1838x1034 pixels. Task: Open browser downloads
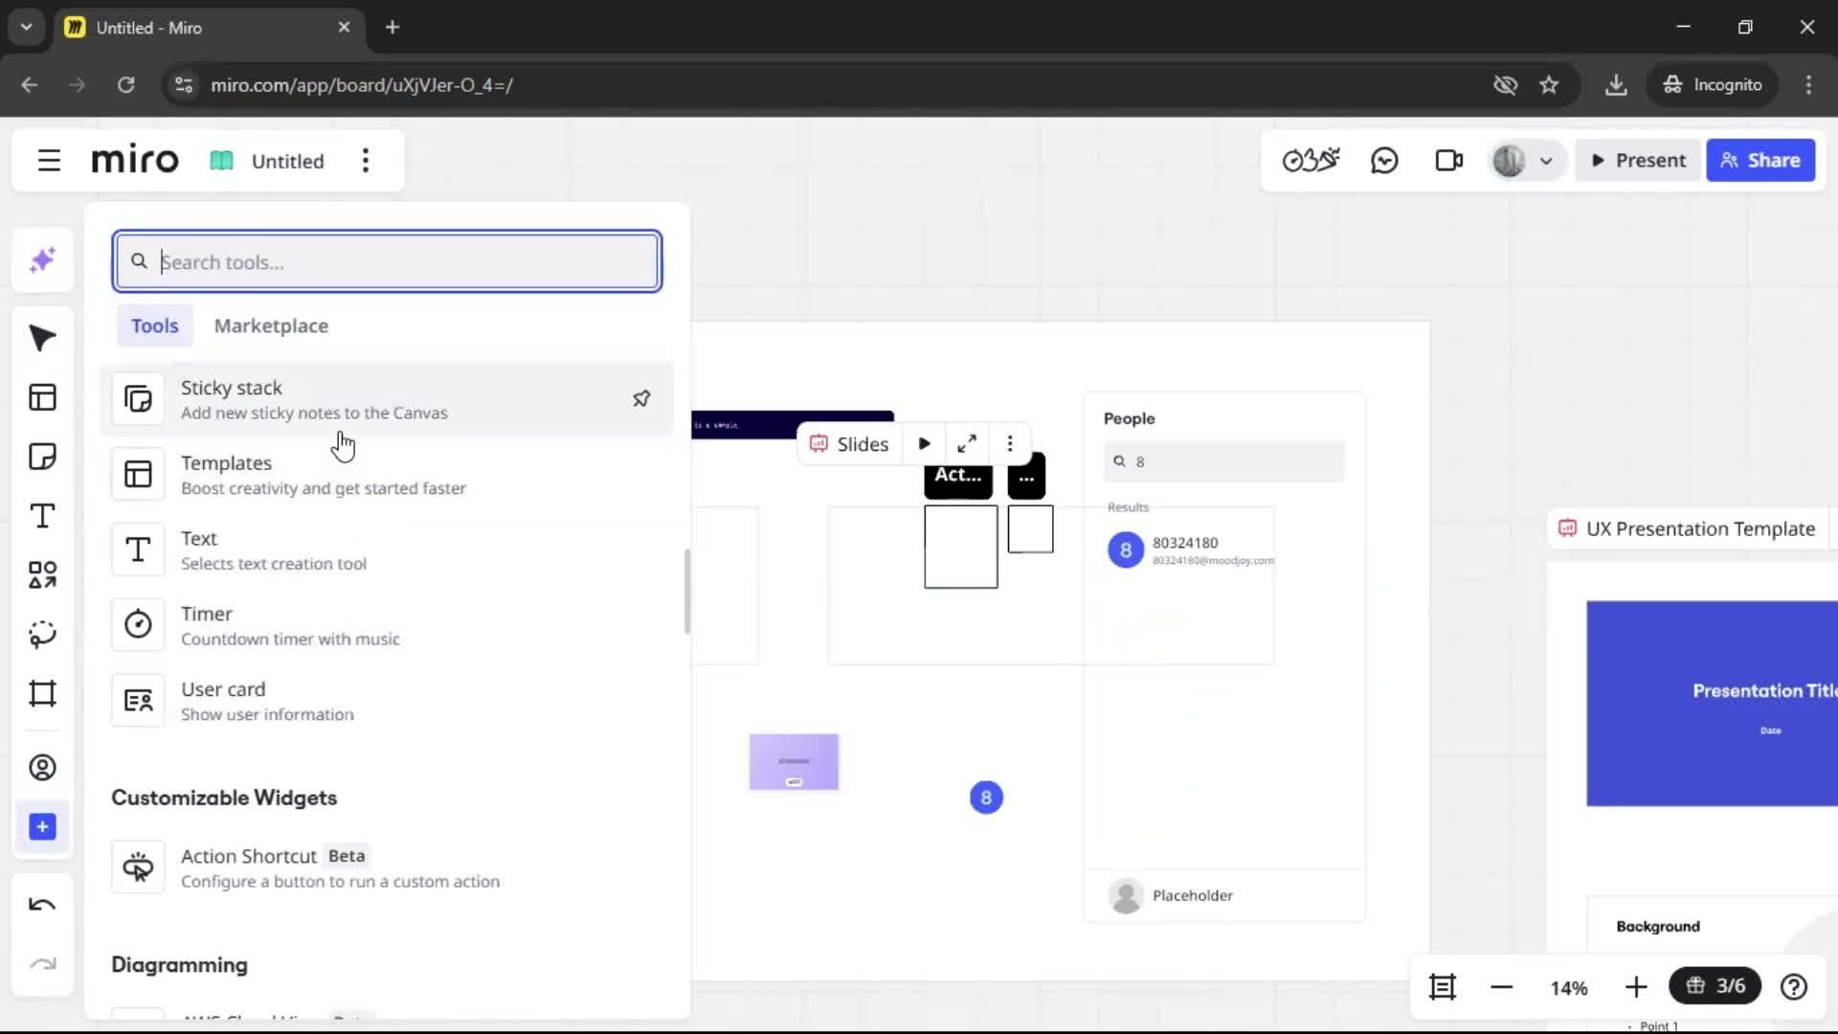[x=1616, y=84]
